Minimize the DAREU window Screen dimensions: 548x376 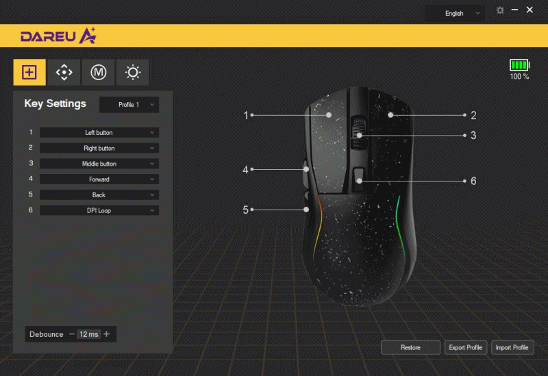514,10
